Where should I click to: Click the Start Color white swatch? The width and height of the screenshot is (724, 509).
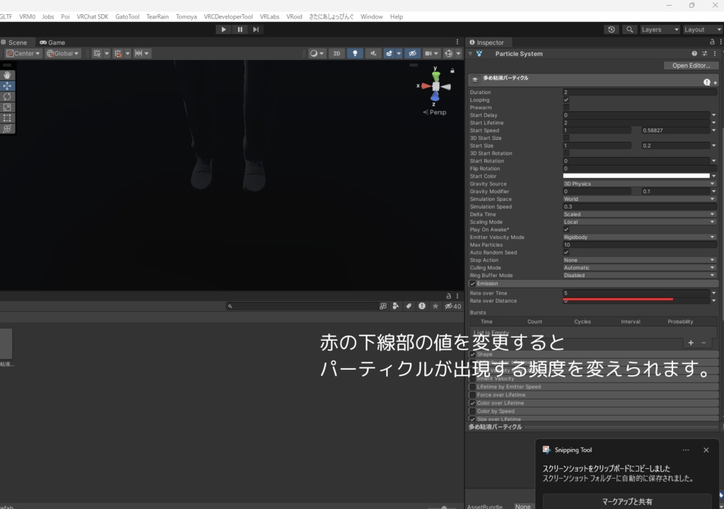click(636, 175)
